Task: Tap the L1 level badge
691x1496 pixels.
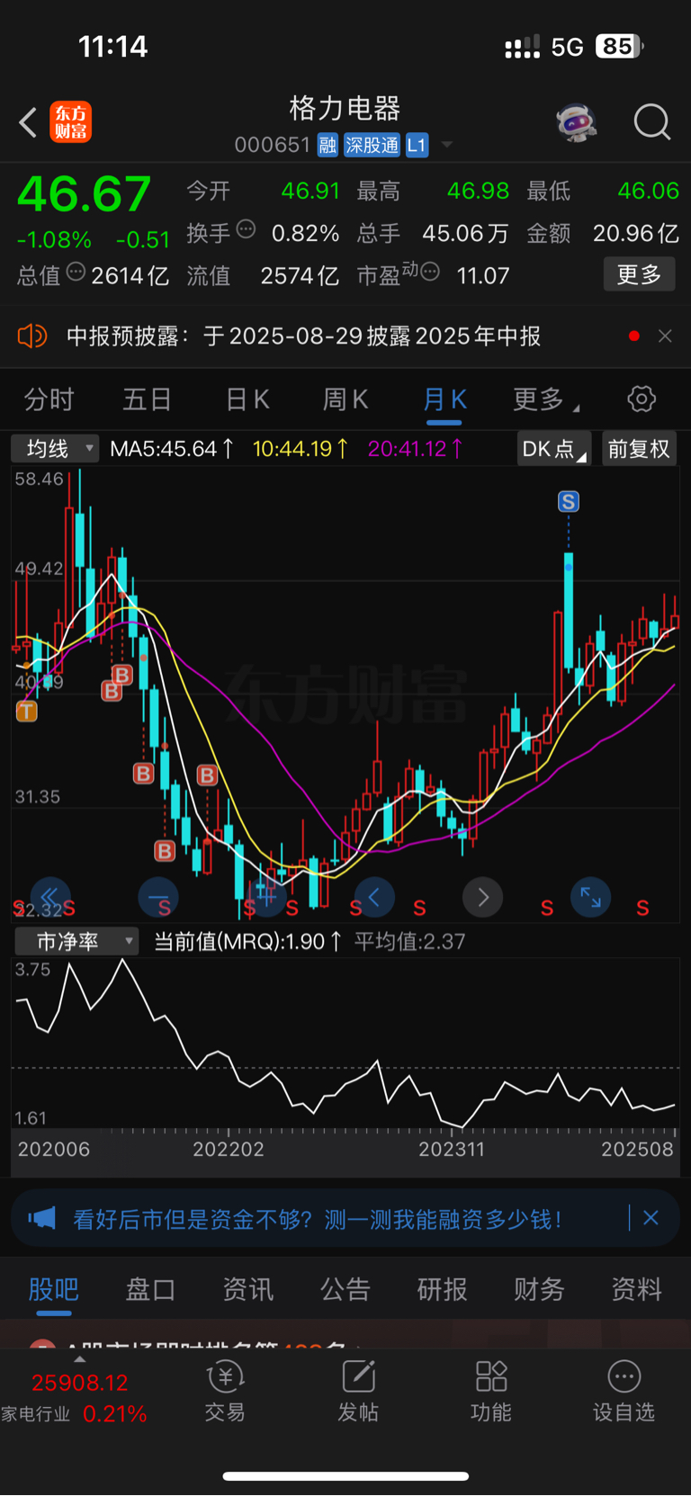Action: tap(417, 146)
